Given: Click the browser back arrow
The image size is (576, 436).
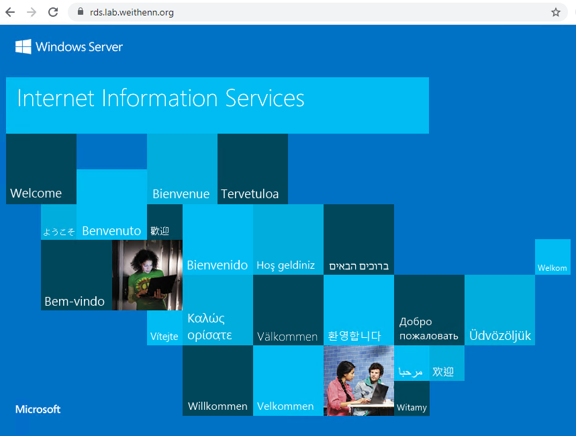Looking at the screenshot, I should click(10, 12).
